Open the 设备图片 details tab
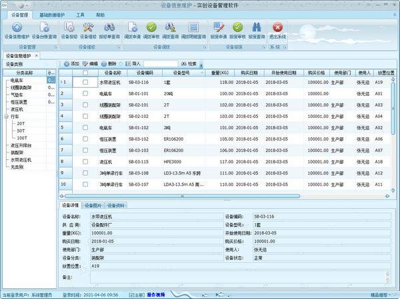400x299 pixels. click(95, 206)
